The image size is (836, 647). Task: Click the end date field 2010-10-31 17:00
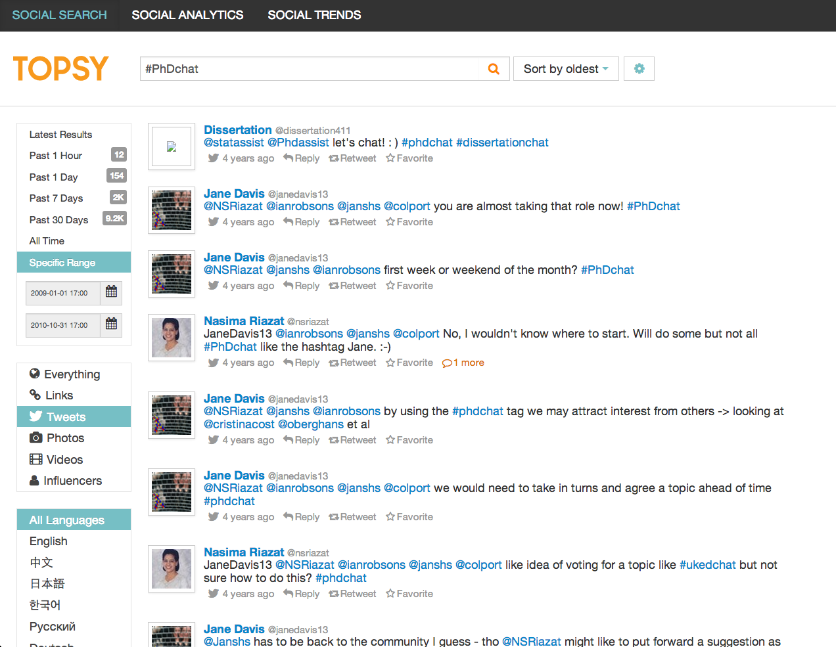pos(63,325)
